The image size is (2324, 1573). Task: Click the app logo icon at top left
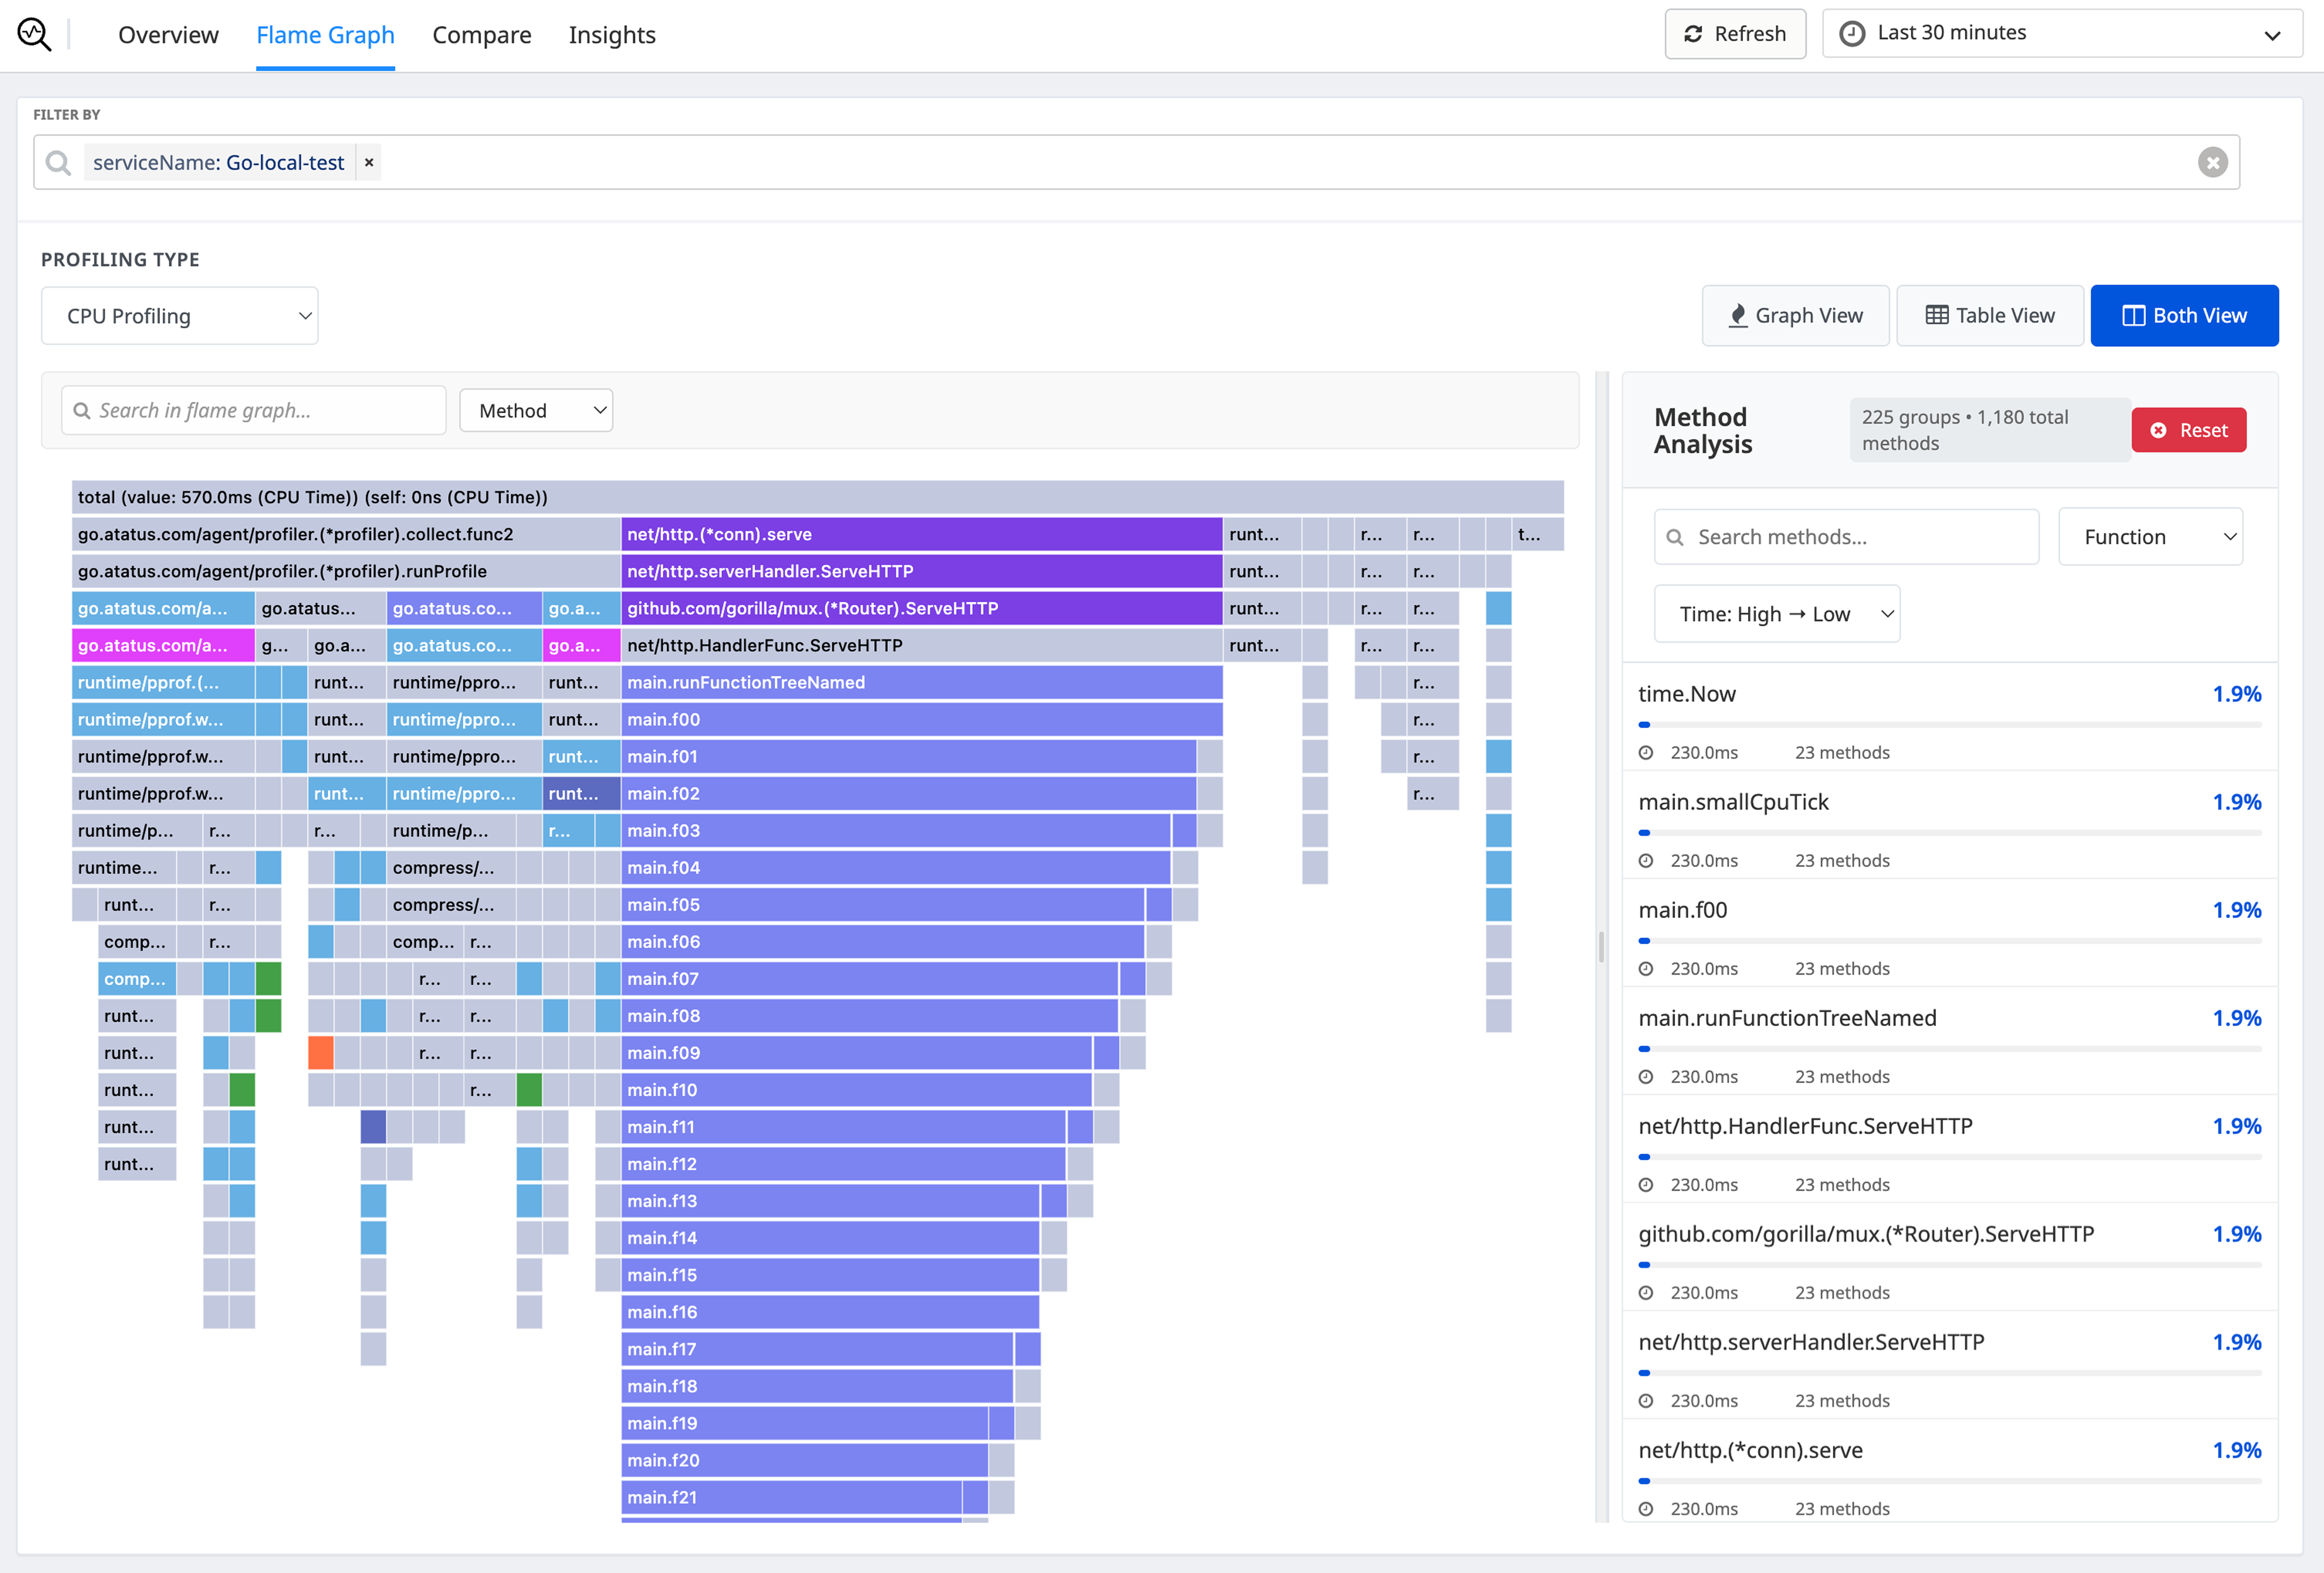[x=34, y=34]
